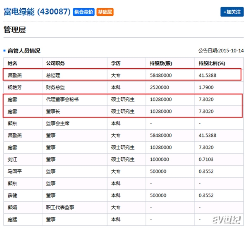
Task: Select 大专 in the 郭娟 row
Action: coord(116,208)
